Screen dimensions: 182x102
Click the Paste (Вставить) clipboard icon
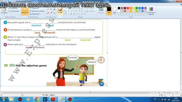pos(4,9)
